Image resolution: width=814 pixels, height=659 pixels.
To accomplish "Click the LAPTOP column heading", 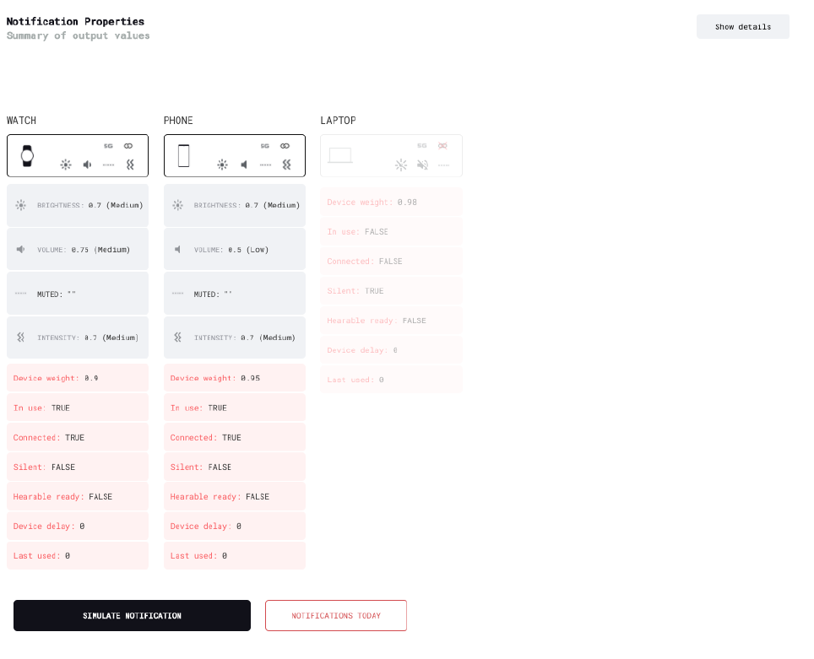I will pyautogui.click(x=338, y=121).
